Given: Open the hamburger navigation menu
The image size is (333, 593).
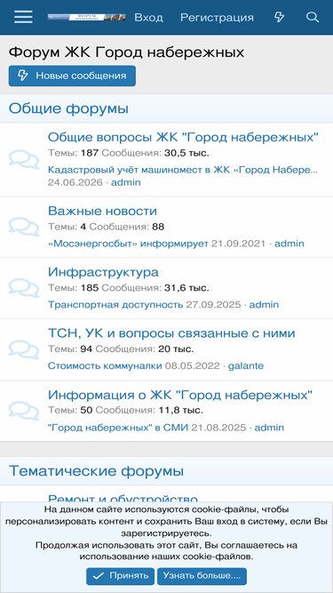Looking at the screenshot, I should coord(23,17).
